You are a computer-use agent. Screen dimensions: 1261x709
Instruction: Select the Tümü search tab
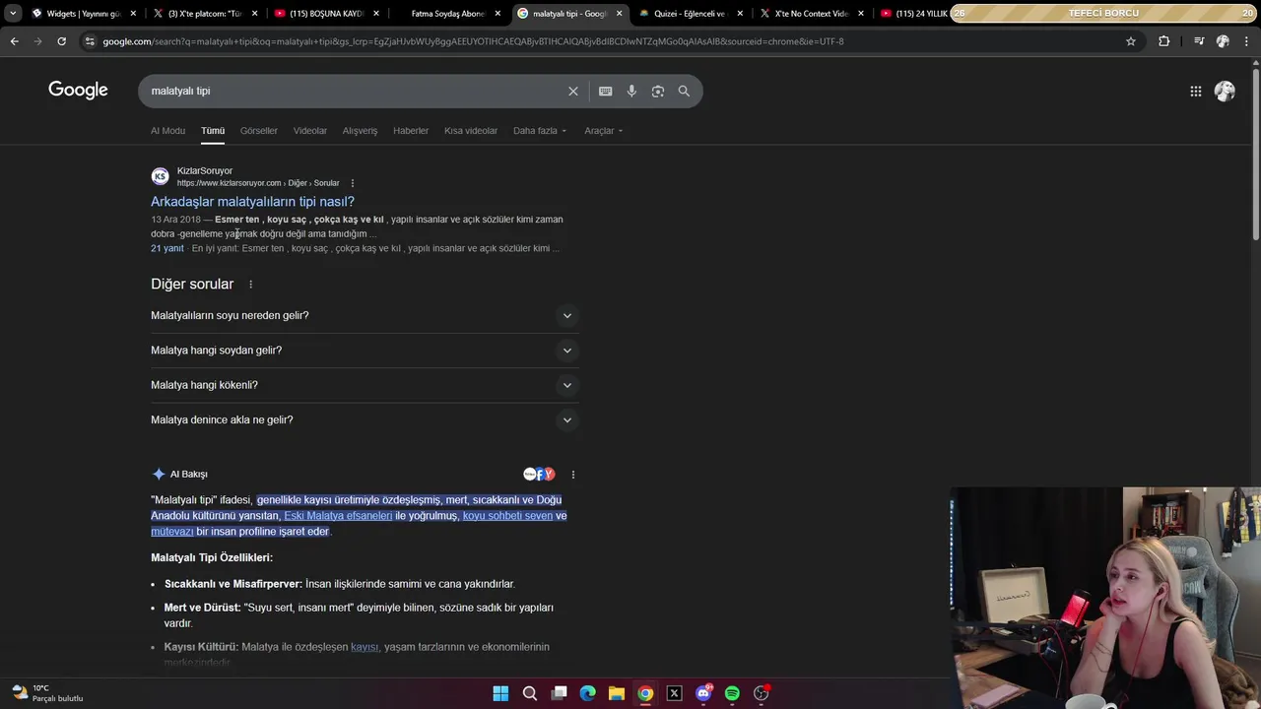click(213, 131)
